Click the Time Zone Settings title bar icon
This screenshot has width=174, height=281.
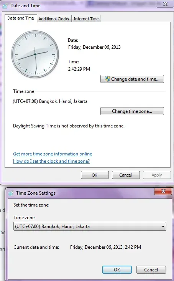(x=11, y=193)
